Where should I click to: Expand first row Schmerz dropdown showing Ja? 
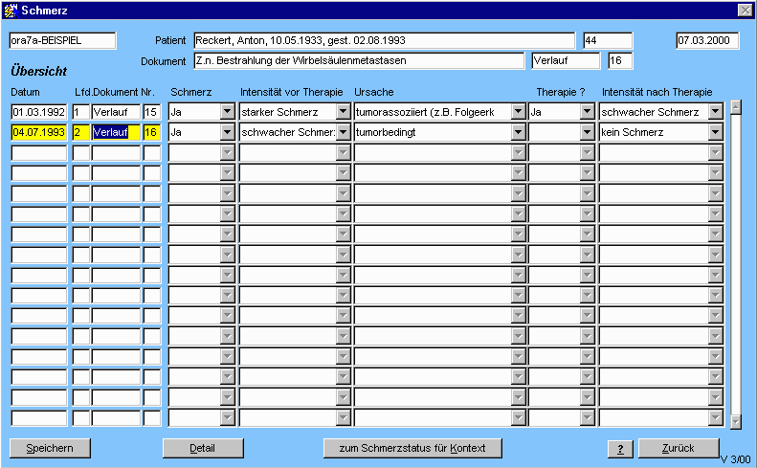pos(227,112)
